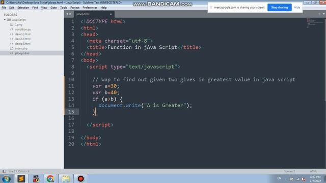
Task: Click the index.php file icon
Action: 12,48
